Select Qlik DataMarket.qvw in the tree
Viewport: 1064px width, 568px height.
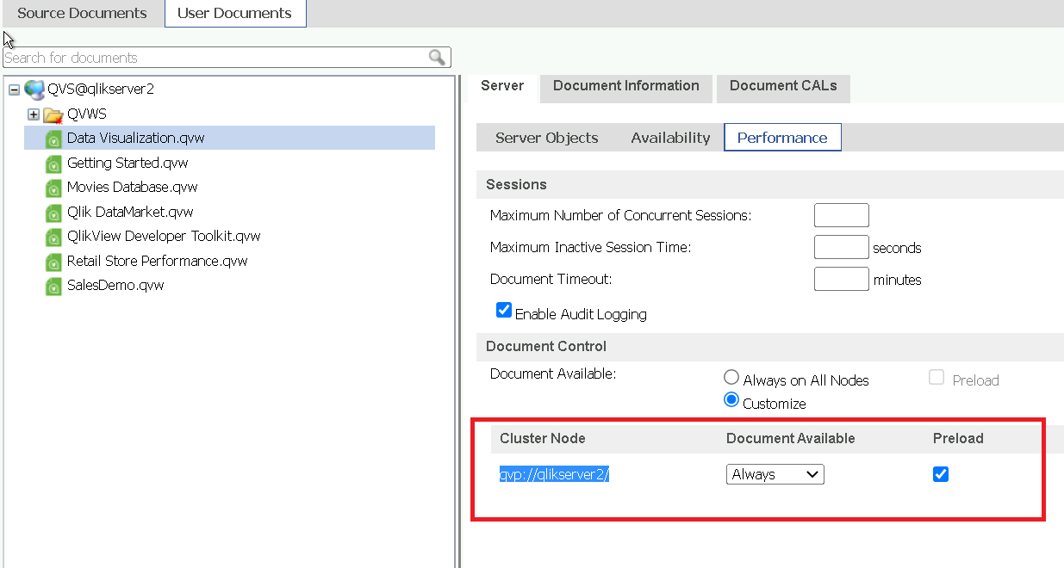130,212
